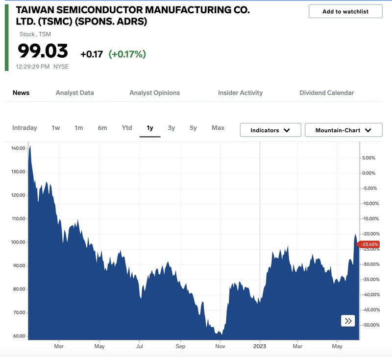Select the 1y chart range
Screen dimensions: 392x357
tap(150, 128)
